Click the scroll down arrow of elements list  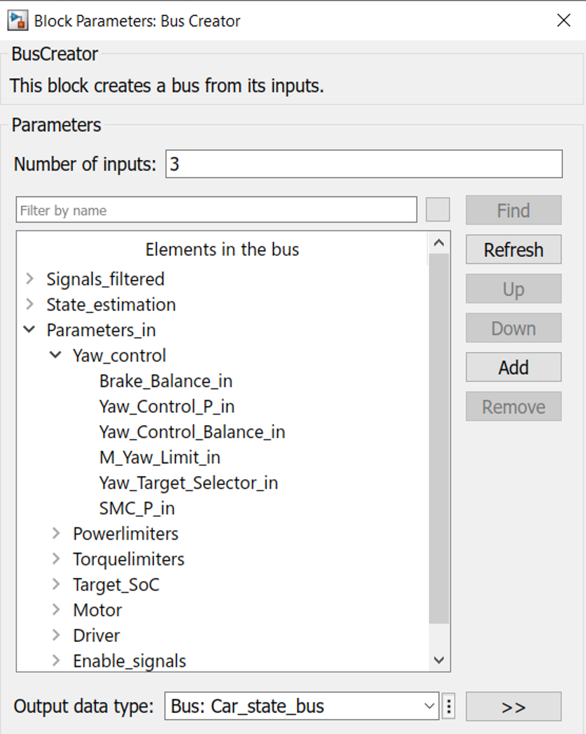439,660
